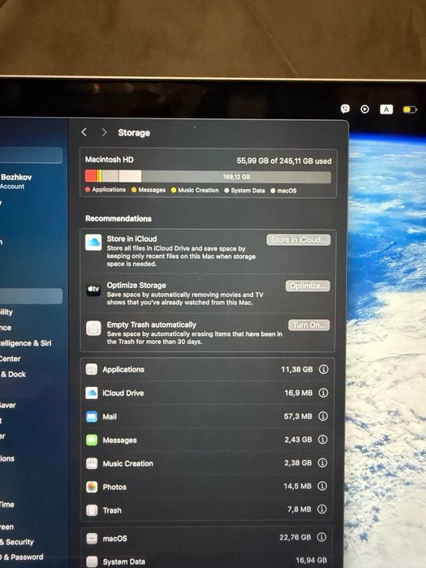The width and height of the screenshot is (426, 568).
Task: Click the Messages legend label
Action: click(148, 190)
